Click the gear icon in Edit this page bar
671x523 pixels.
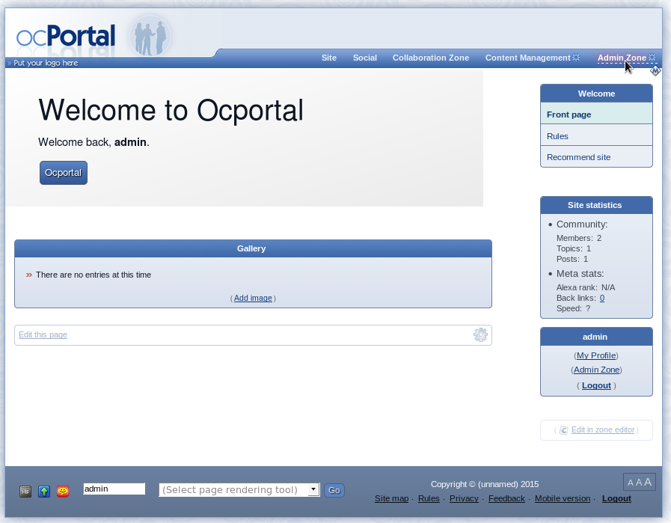point(480,335)
